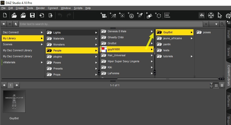The height and width of the screenshot is (125, 231).
Task: Switch results to grid view
Action: [x=216, y=85]
